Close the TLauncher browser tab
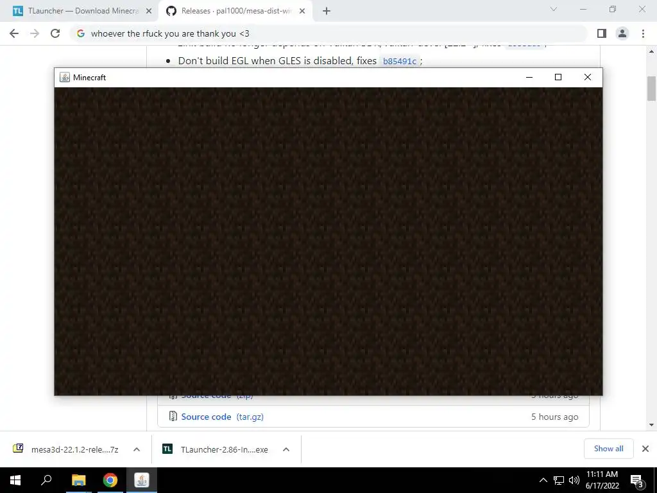This screenshot has height=493, width=657. (149, 11)
